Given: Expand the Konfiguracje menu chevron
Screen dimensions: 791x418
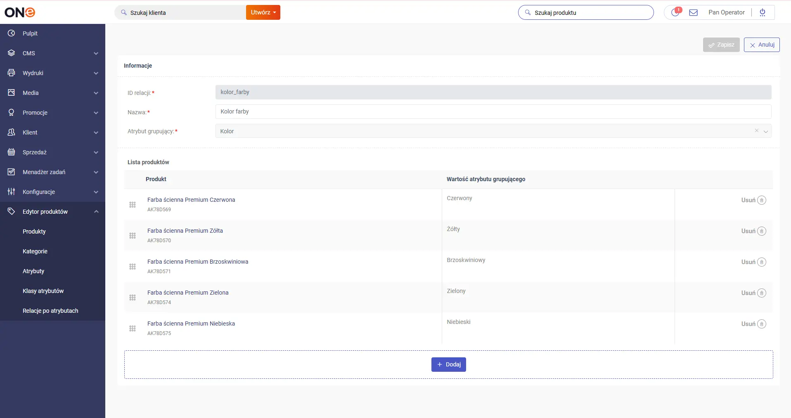Looking at the screenshot, I should pyautogui.click(x=96, y=192).
